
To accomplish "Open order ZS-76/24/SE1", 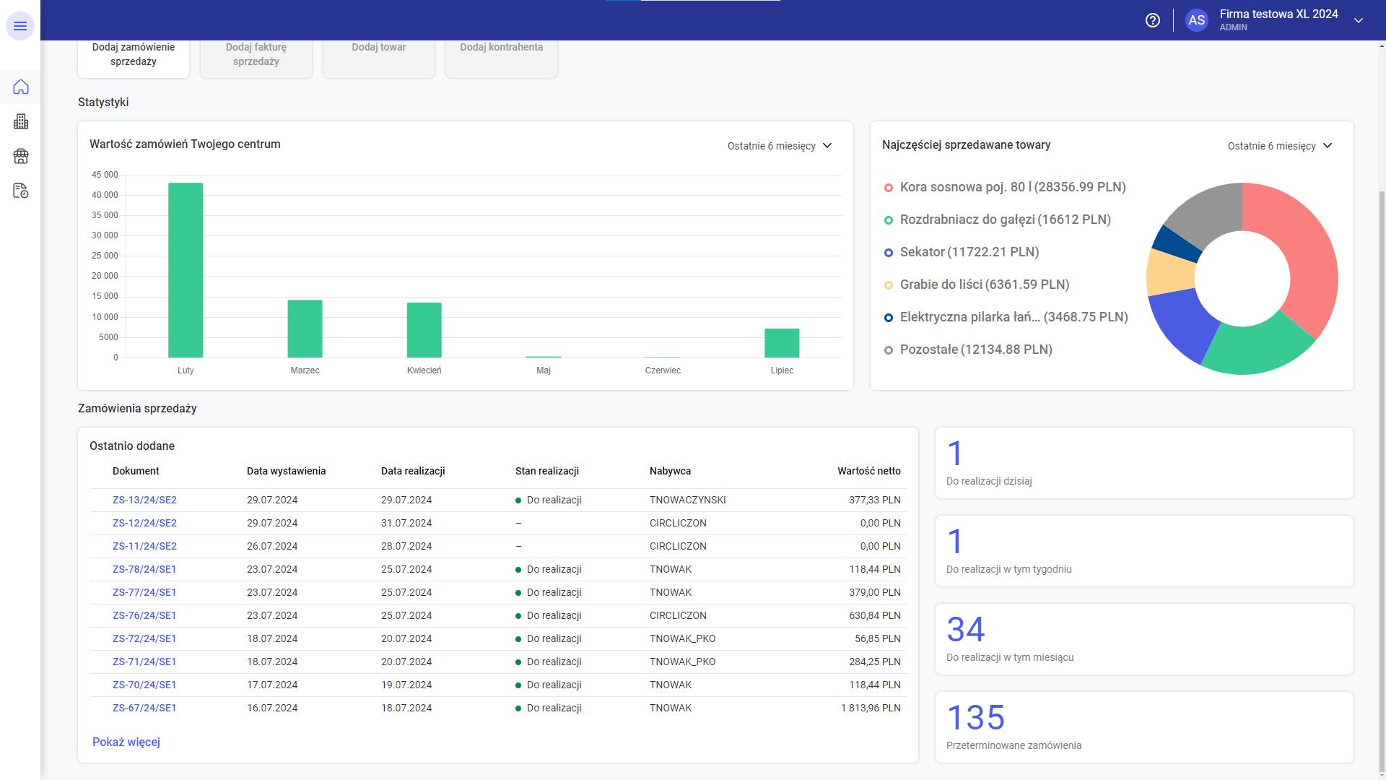I will click(x=144, y=615).
